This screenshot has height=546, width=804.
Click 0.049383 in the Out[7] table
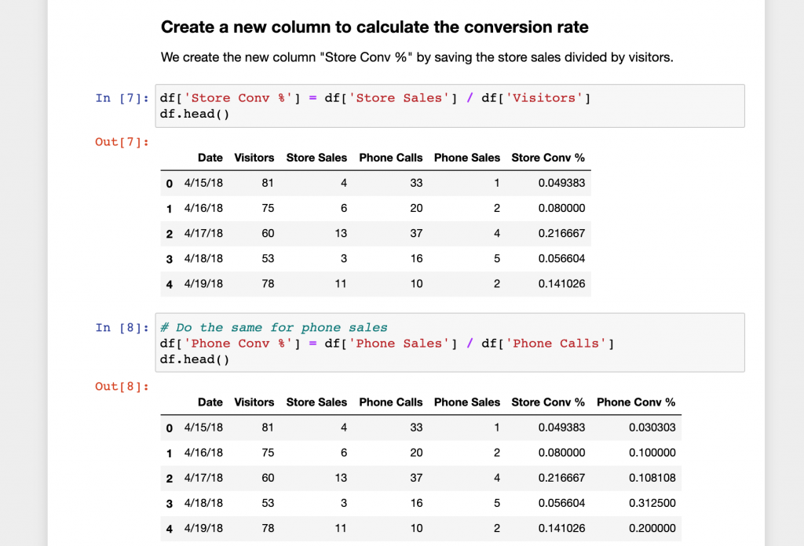pyautogui.click(x=561, y=183)
